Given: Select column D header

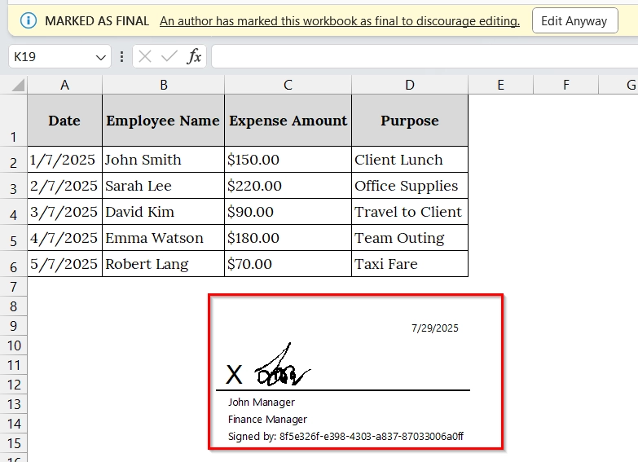Looking at the screenshot, I should pyautogui.click(x=410, y=85).
